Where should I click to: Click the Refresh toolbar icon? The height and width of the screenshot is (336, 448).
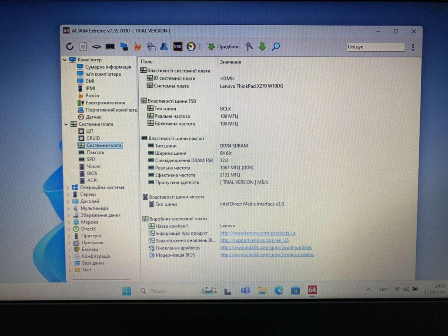tap(70, 46)
